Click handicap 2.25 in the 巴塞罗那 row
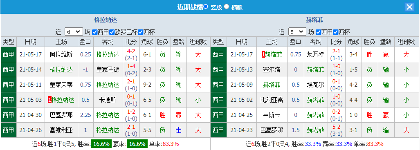 pos(86,115)
